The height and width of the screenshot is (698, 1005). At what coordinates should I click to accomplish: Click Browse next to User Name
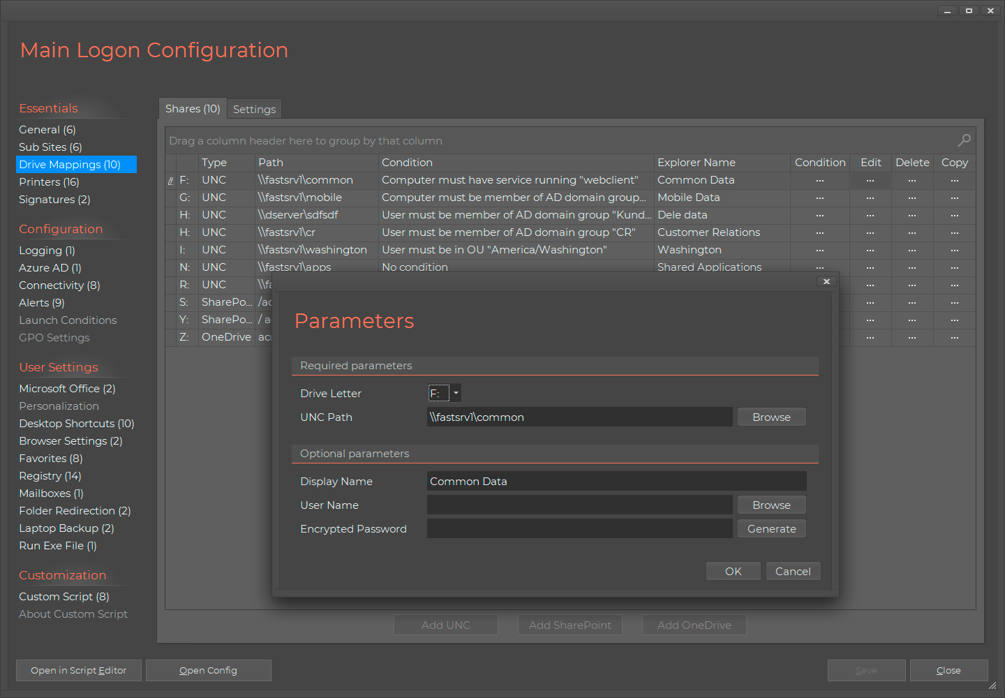[x=771, y=505]
